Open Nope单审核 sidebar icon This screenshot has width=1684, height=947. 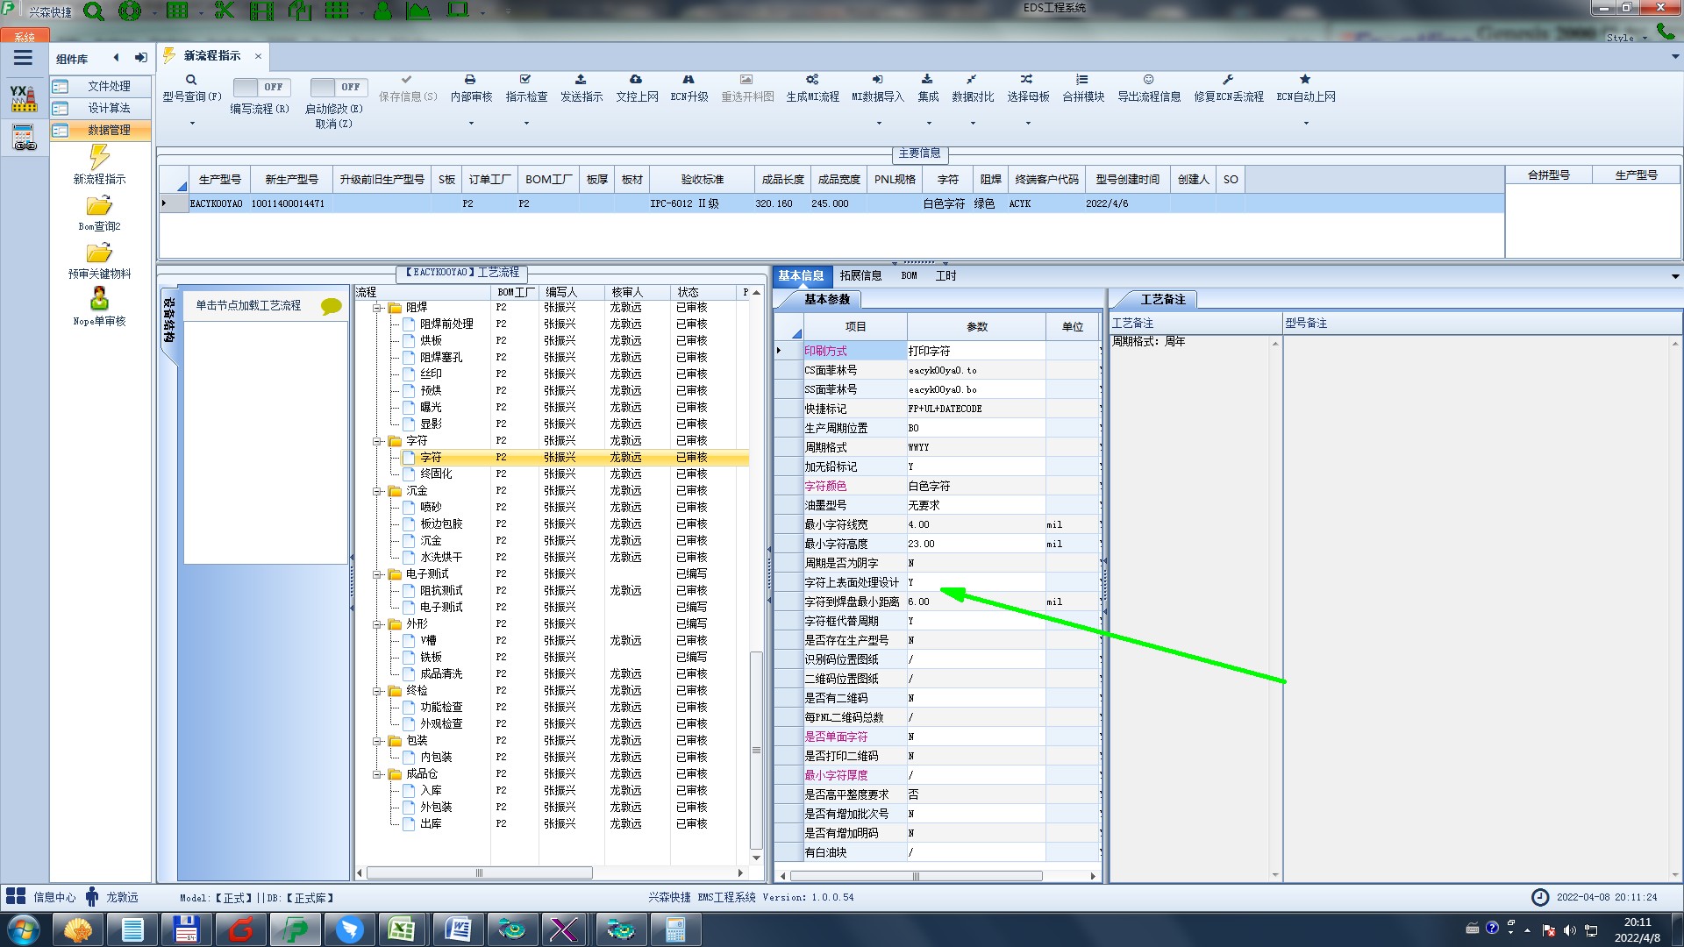coord(99,299)
